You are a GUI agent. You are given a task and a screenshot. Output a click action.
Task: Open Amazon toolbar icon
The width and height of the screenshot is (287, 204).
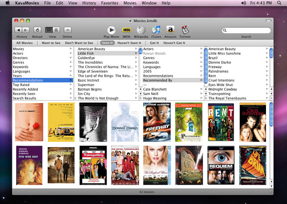click(x=170, y=30)
